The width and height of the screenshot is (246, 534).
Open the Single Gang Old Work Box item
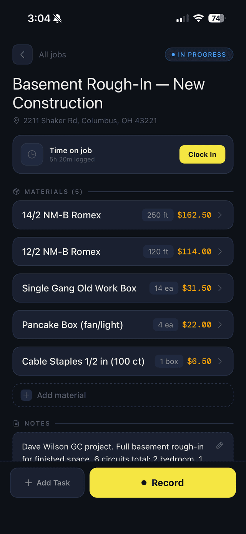(x=79, y=288)
